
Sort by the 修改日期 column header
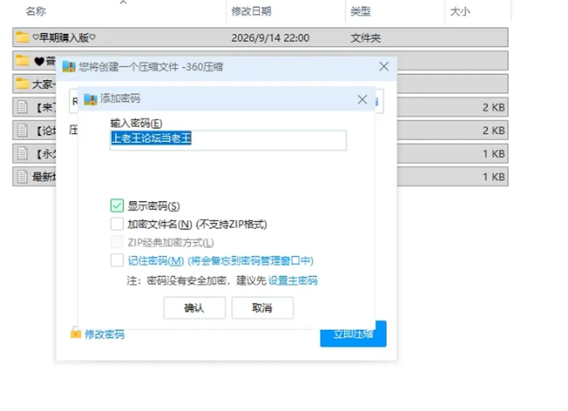point(251,11)
